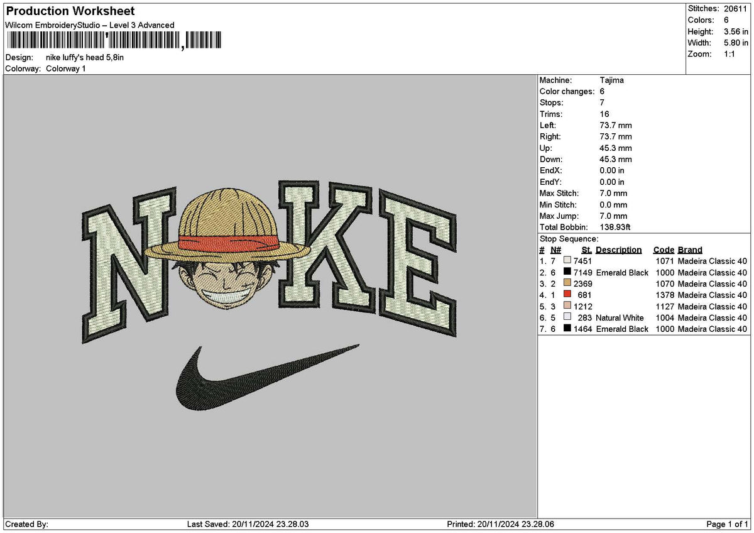Click the design name "nike luffy's head 5,8in"
The image size is (754, 533).
(x=85, y=57)
